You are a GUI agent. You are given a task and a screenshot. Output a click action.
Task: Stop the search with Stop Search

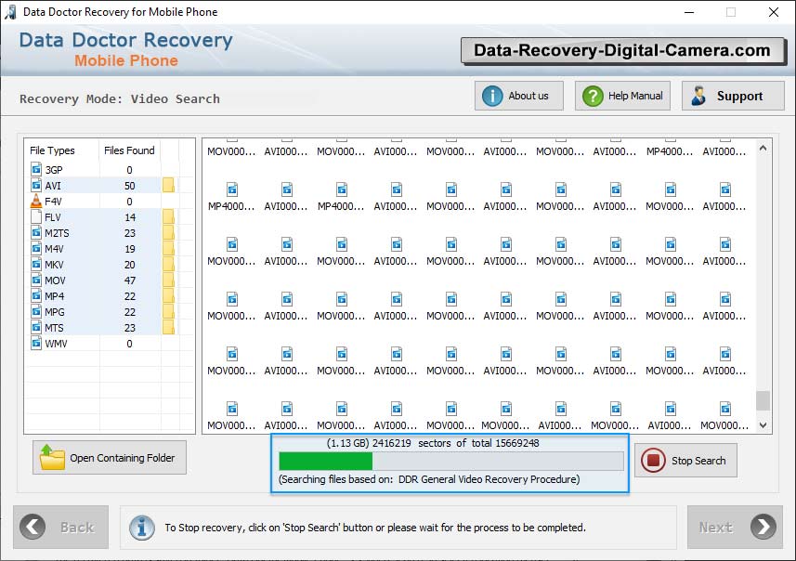pyautogui.click(x=685, y=461)
